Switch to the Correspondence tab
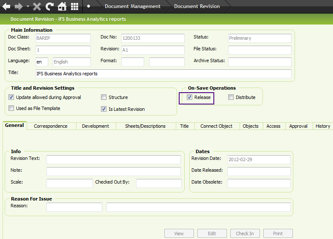Screen dimensions: 333x239 tap(51, 126)
